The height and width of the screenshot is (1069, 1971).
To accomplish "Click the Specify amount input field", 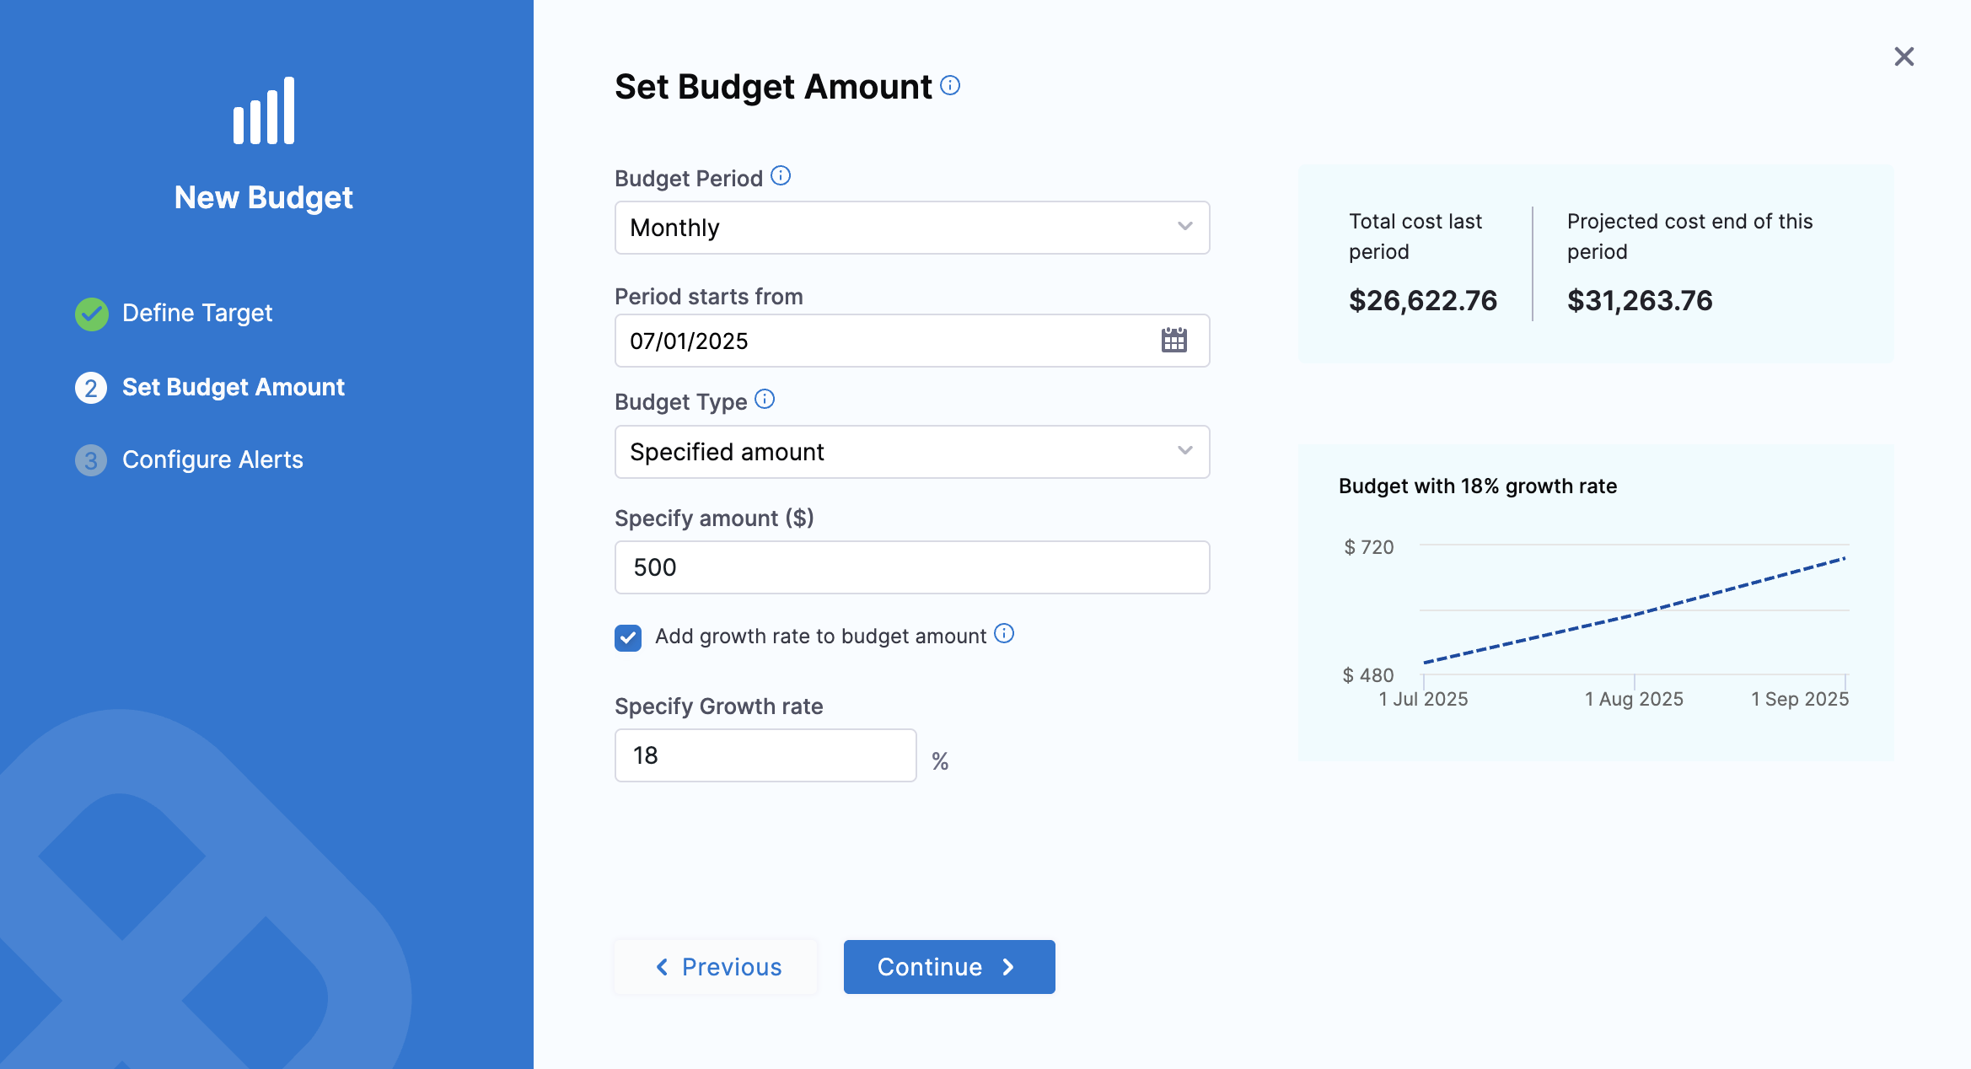I will [912, 567].
